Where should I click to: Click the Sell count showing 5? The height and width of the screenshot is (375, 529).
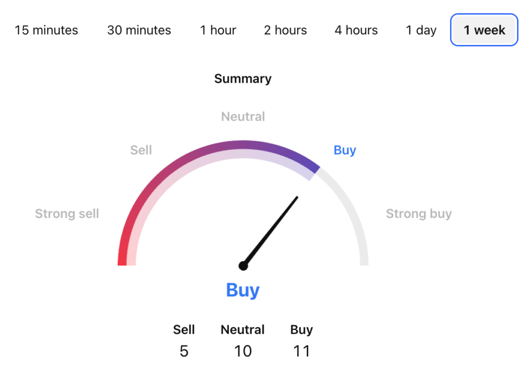point(184,351)
